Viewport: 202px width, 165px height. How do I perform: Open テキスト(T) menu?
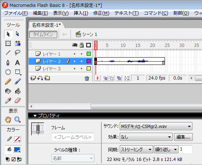tap(126, 13)
